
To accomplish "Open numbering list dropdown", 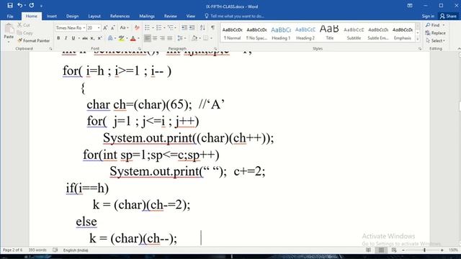I will click(x=164, y=27).
